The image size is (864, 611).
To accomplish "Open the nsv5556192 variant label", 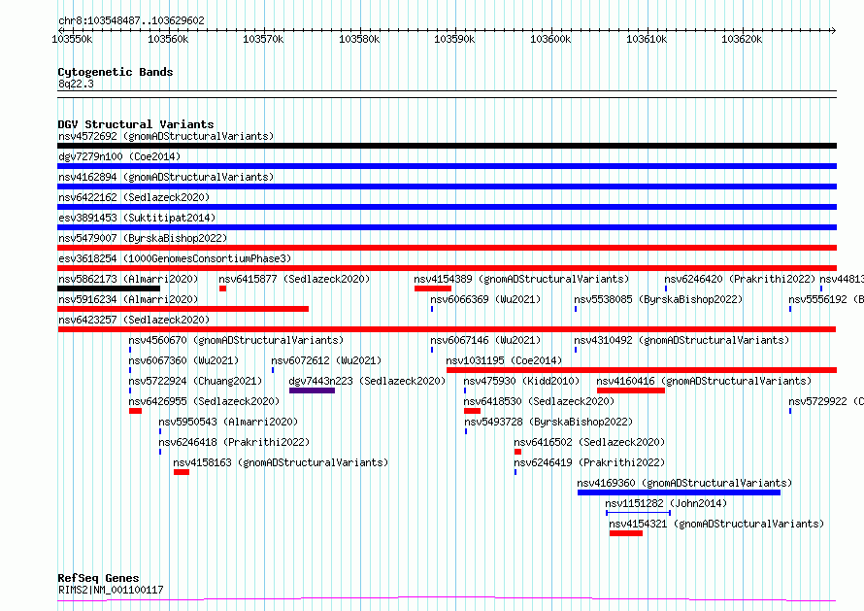I will point(826,299).
